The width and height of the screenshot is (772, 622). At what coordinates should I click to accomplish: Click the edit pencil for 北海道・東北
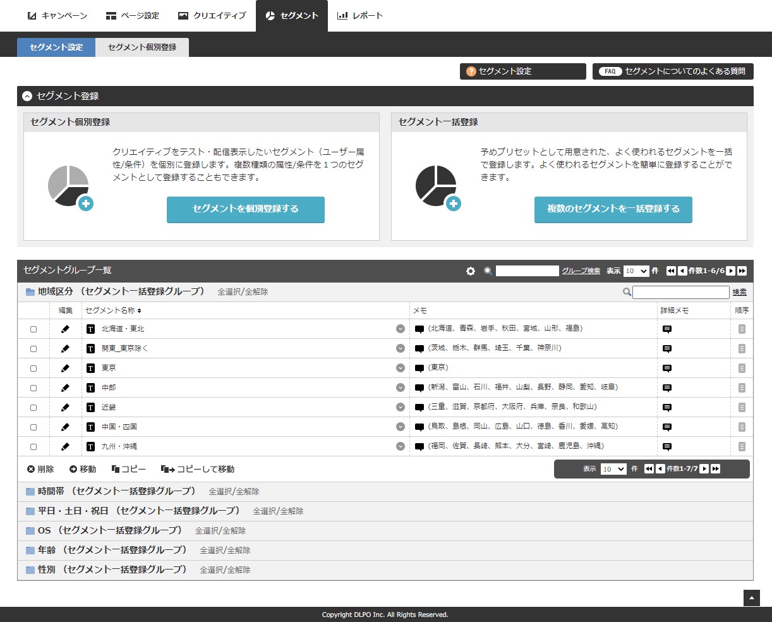click(x=65, y=329)
